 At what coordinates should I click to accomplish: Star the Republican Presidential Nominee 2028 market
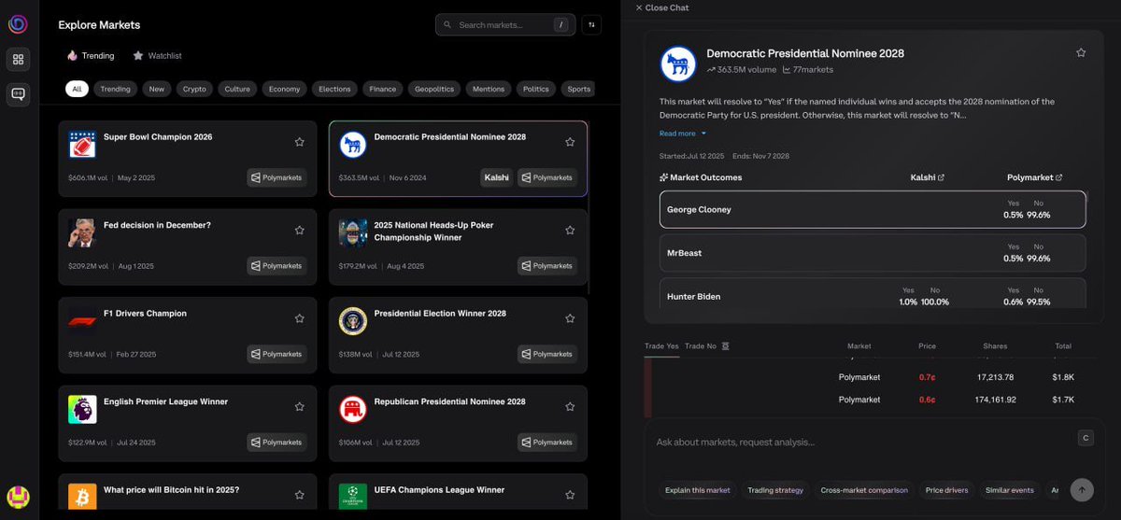coord(570,406)
